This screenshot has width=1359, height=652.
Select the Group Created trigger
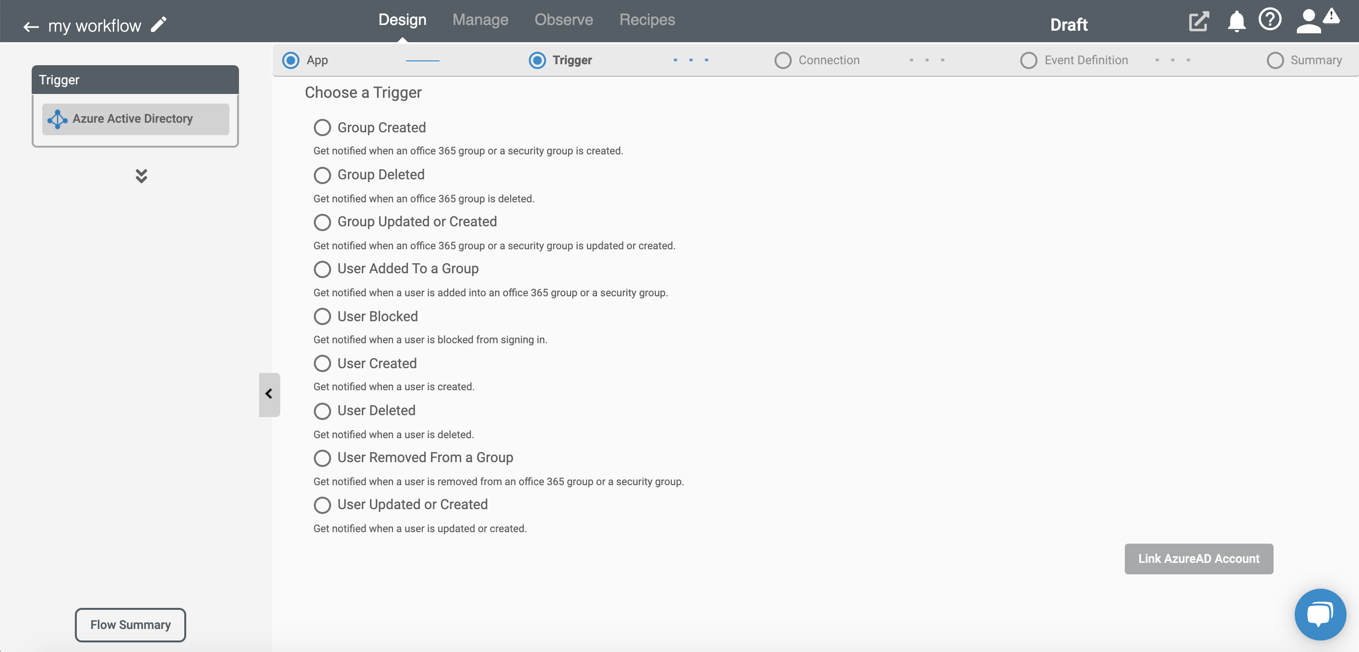(322, 128)
